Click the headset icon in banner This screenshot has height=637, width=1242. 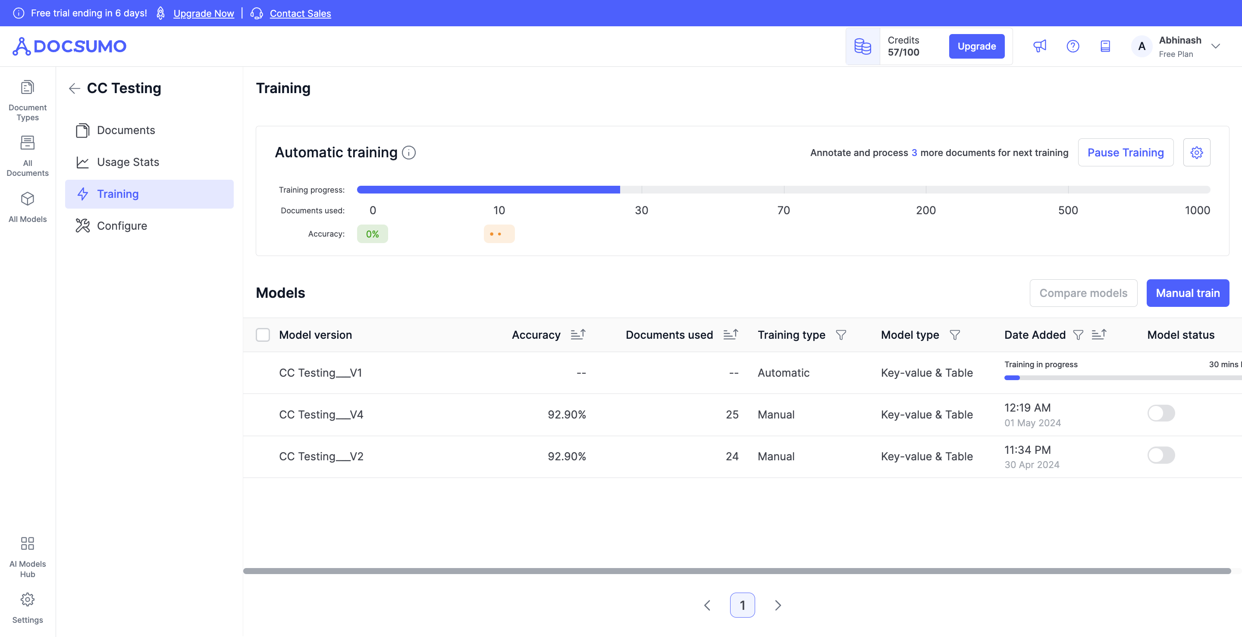tap(257, 13)
